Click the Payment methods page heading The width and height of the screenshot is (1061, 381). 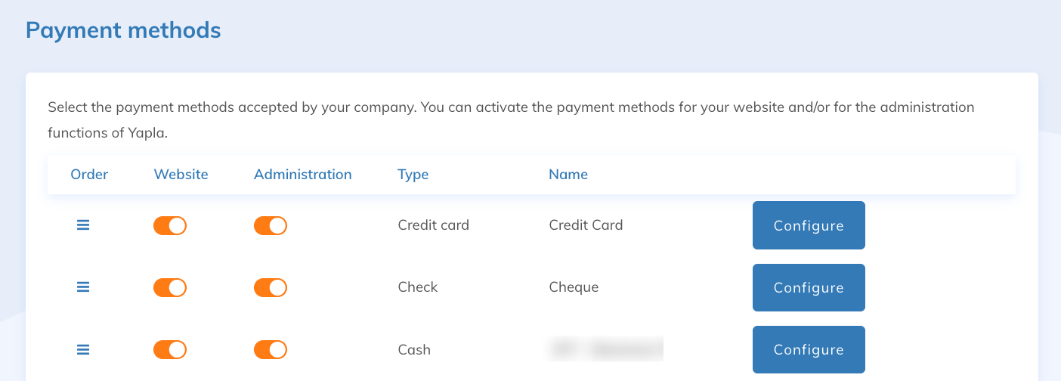coord(123,30)
